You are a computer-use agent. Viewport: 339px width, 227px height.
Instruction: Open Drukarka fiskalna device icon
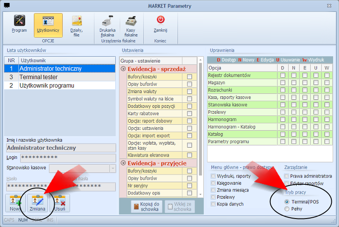(108, 26)
